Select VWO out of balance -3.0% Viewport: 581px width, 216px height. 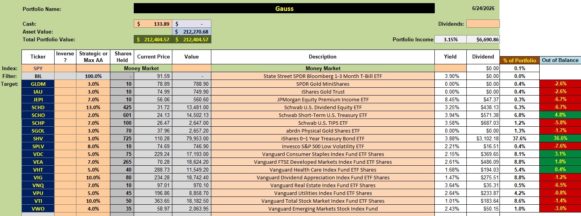coord(560,209)
